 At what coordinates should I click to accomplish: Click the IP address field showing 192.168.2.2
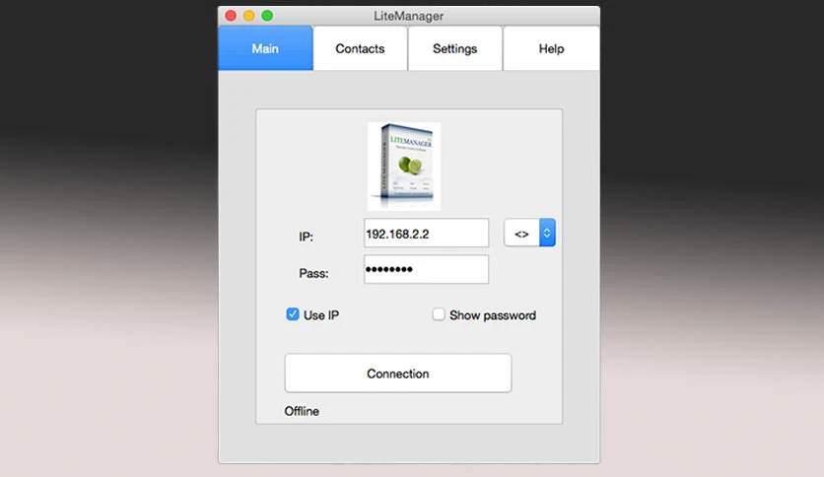pos(426,234)
